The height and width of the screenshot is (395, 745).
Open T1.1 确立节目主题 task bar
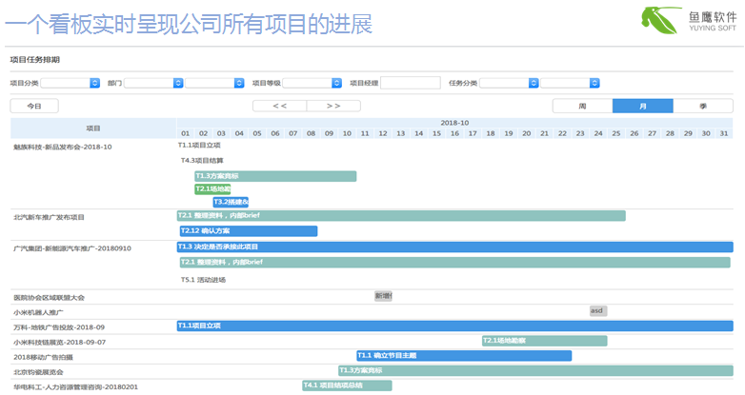tap(463, 355)
